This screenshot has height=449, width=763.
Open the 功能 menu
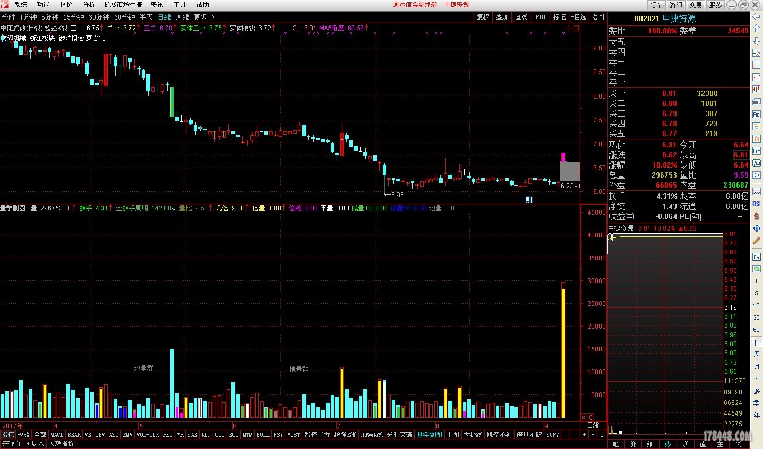pyautogui.click(x=43, y=4)
